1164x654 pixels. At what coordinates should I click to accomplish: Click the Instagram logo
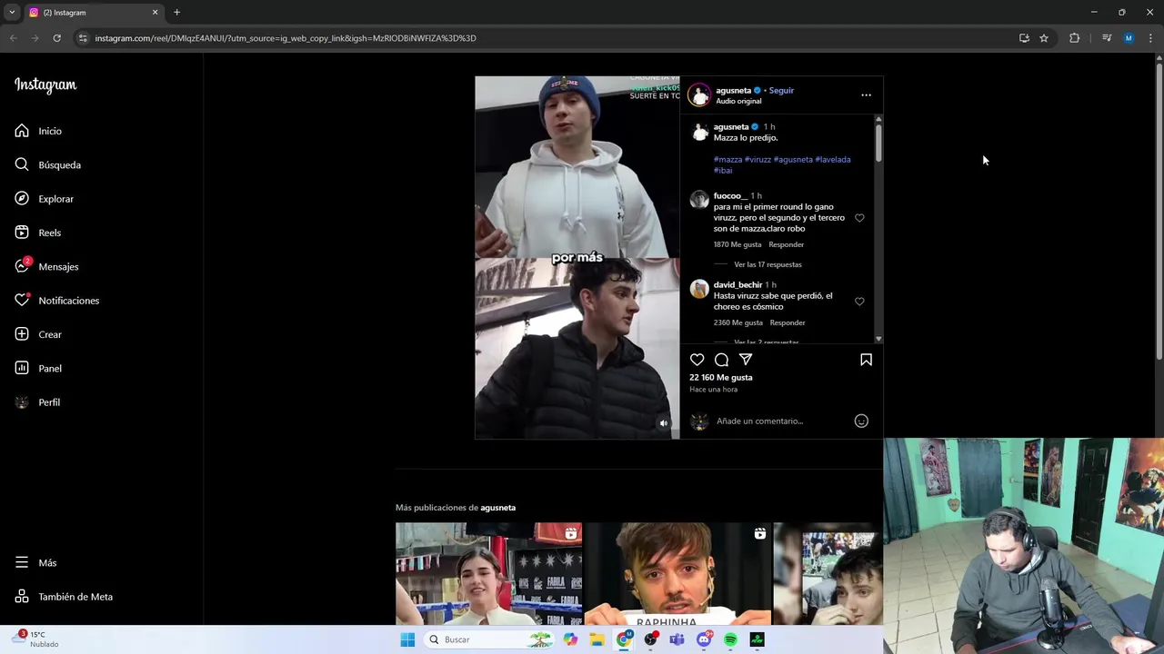coord(45,85)
